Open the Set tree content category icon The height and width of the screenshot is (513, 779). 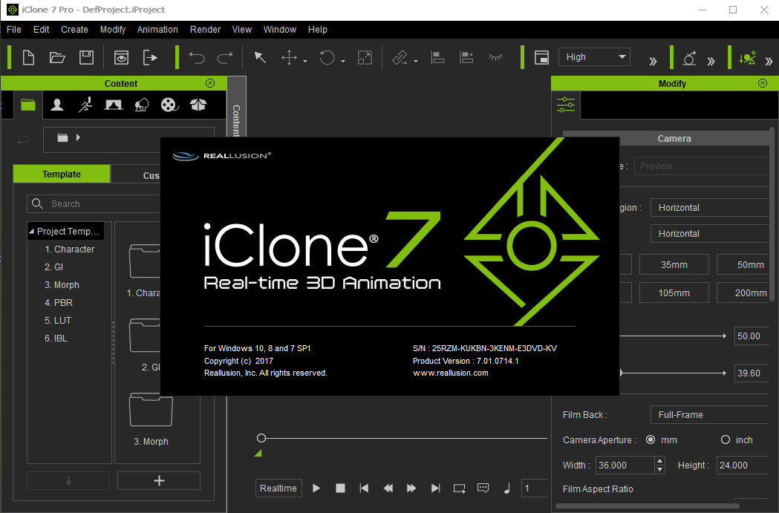coord(142,105)
